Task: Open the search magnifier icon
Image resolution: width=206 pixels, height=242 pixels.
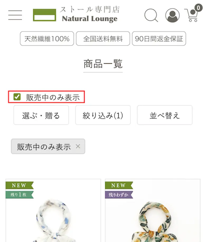Action: (151, 15)
